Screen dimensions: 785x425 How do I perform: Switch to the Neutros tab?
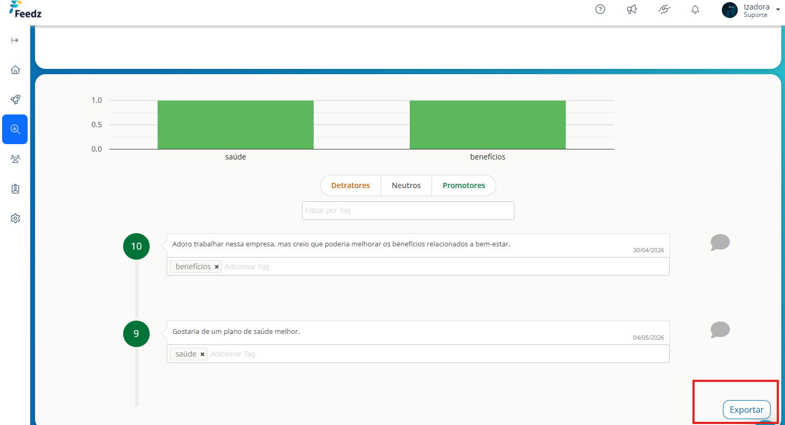(406, 185)
